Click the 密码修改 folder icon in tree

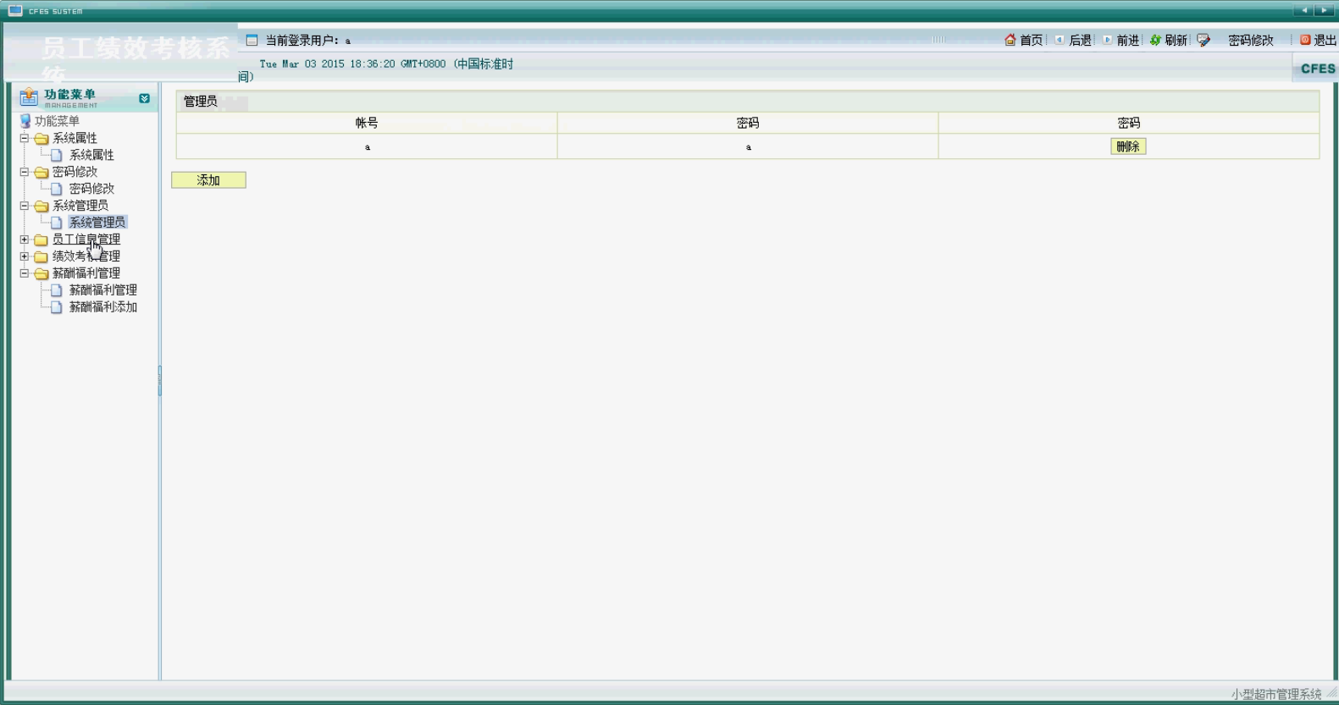(41, 172)
